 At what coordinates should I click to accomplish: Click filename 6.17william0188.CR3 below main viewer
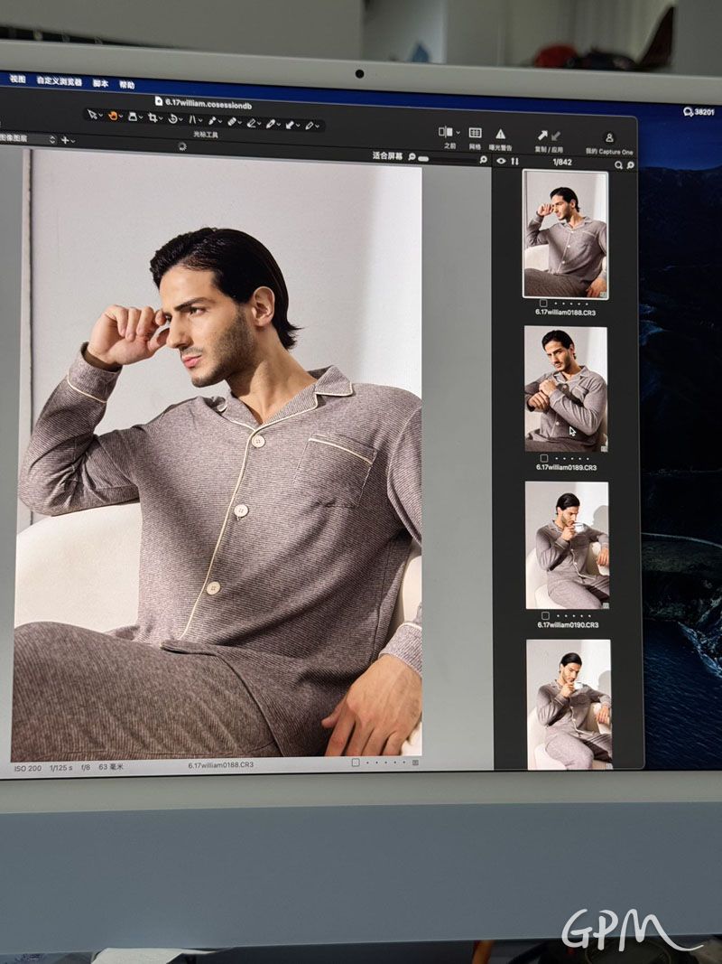point(220,765)
